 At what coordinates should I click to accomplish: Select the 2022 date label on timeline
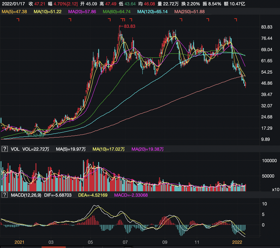(x=237, y=242)
